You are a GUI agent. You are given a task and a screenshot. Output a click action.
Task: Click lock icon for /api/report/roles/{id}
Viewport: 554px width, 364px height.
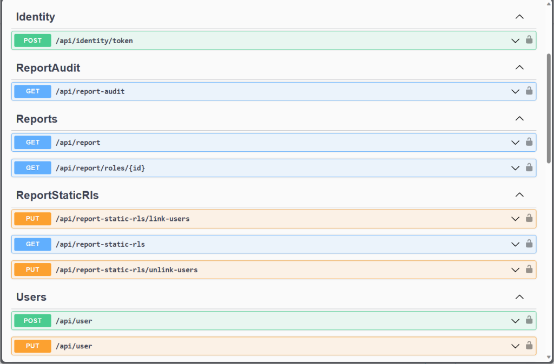click(x=529, y=168)
